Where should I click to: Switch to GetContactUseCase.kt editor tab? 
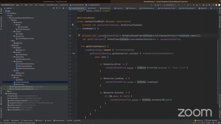(x=187, y=8)
